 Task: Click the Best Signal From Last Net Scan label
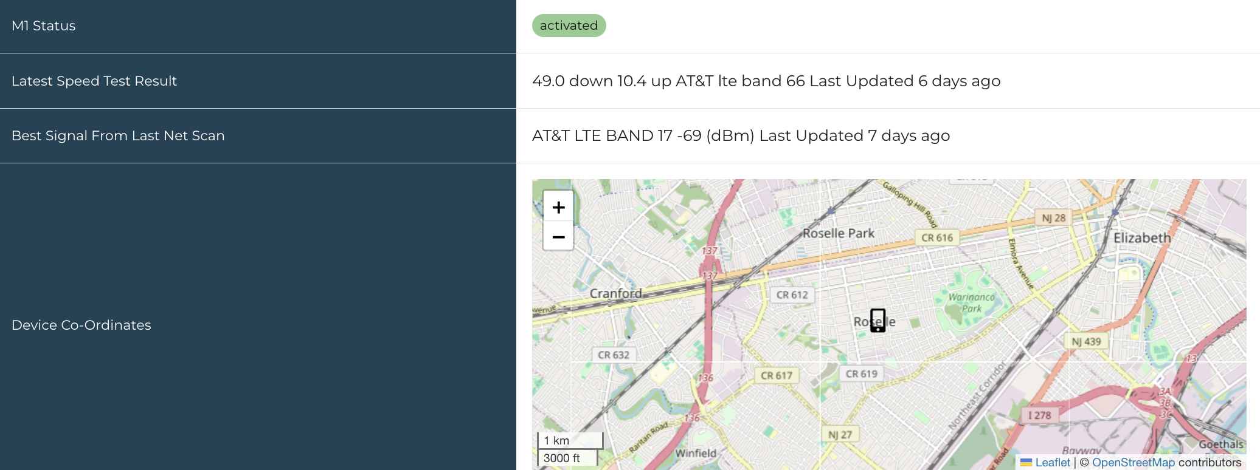[x=118, y=135]
